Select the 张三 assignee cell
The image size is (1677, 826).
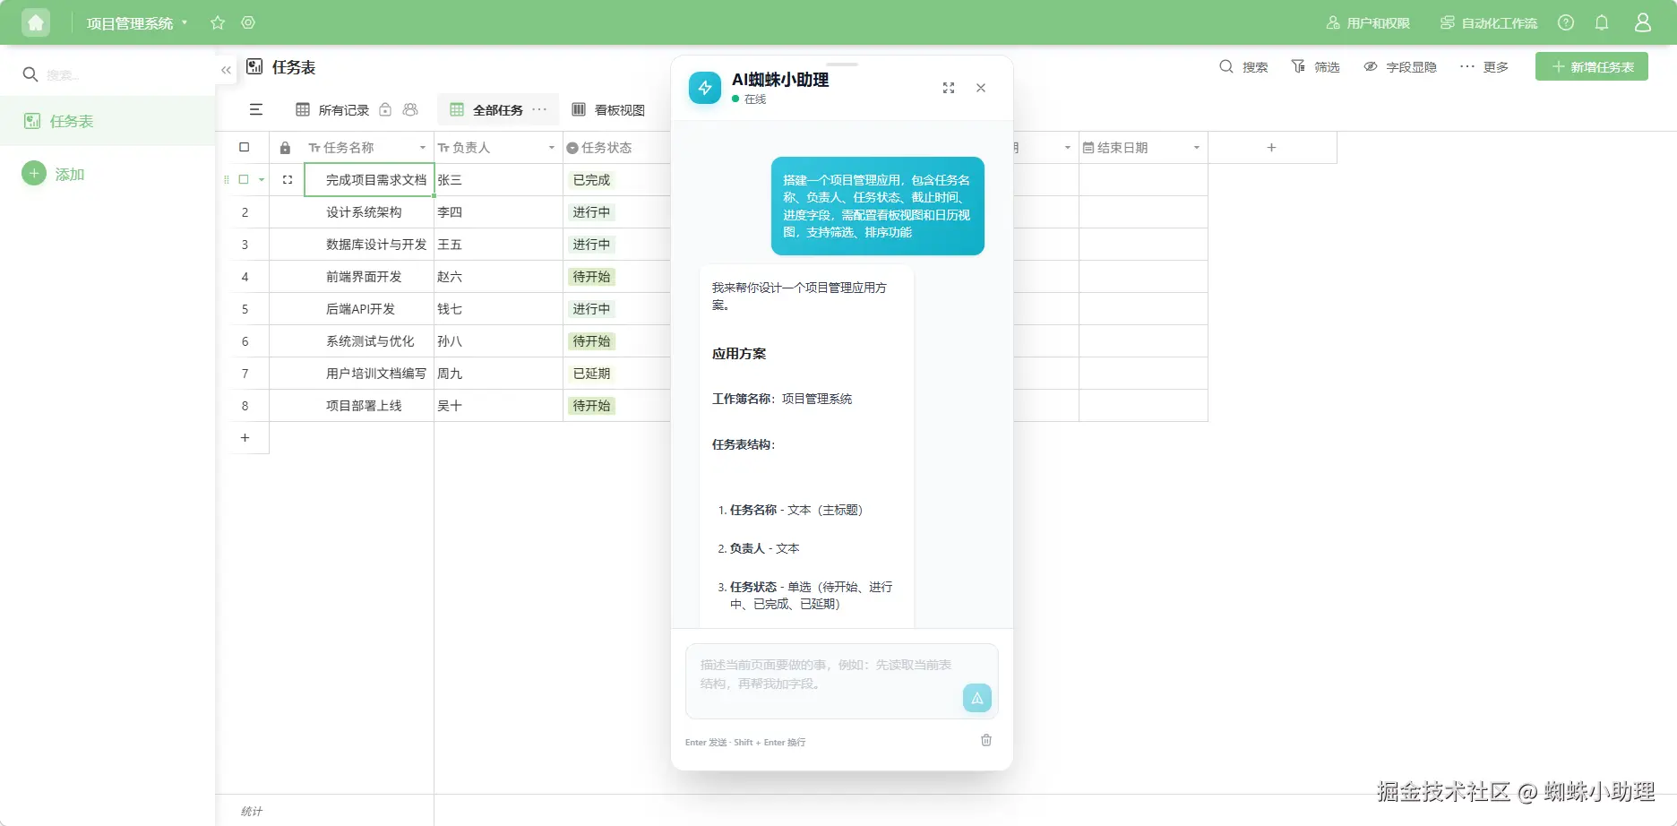click(x=498, y=180)
